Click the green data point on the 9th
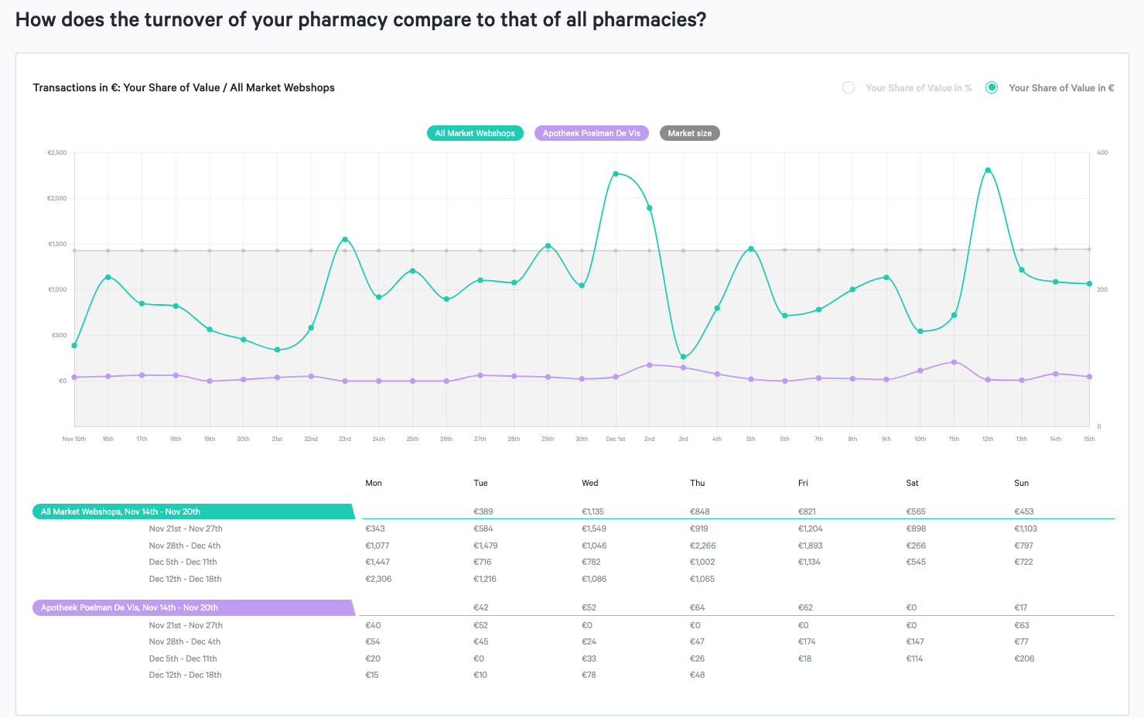The height and width of the screenshot is (718, 1144). (x=886, y=277)
